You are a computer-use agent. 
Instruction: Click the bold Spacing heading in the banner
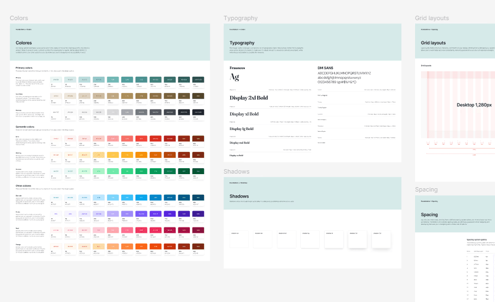[x=429, y=214]
